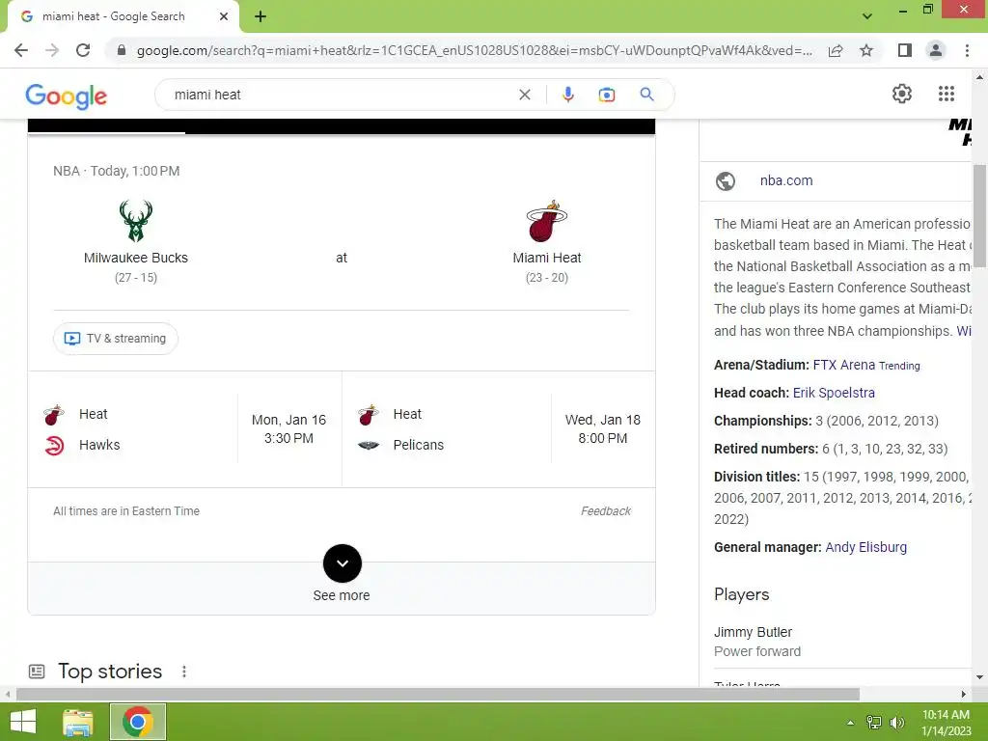The width and height of the screenshot is (988, 741).
Task: Open a new browser tab
Action: pyautogui.click(x=261, y=17)
